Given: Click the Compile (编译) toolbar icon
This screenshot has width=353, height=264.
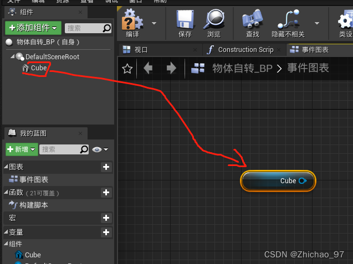Looking at the screenshot, I should click(132, 22).
